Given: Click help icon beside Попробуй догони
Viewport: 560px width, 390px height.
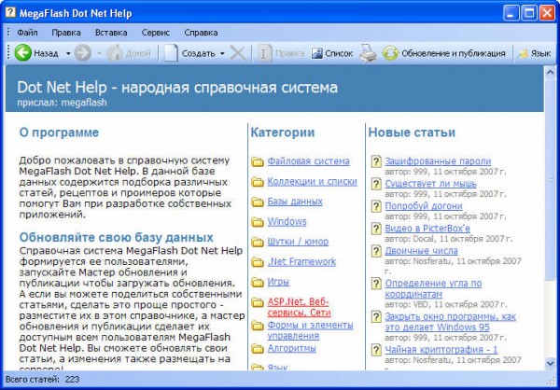Looking at the screenshot, I should click(376, 206).
